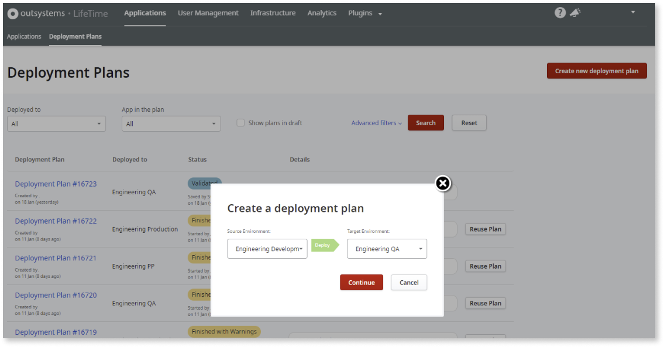Screen dimensions: 664x347
Task: Open the account dropdown at top right
Action: (x=632, y=12)
